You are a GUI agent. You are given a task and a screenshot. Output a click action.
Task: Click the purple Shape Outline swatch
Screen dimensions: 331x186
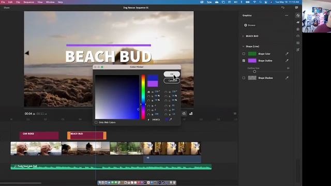click(252, 60)
